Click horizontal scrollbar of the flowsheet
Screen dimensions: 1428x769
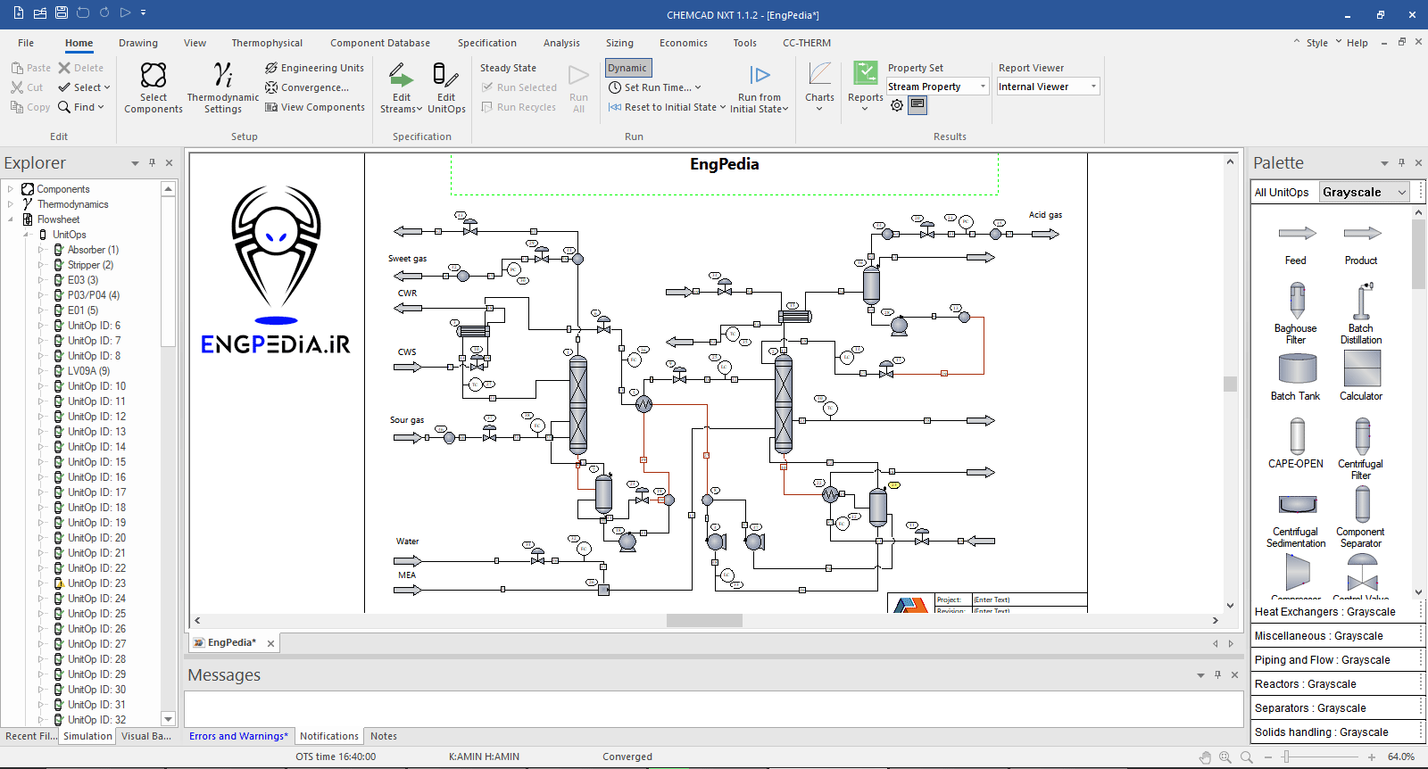click(x=705, y=620)
